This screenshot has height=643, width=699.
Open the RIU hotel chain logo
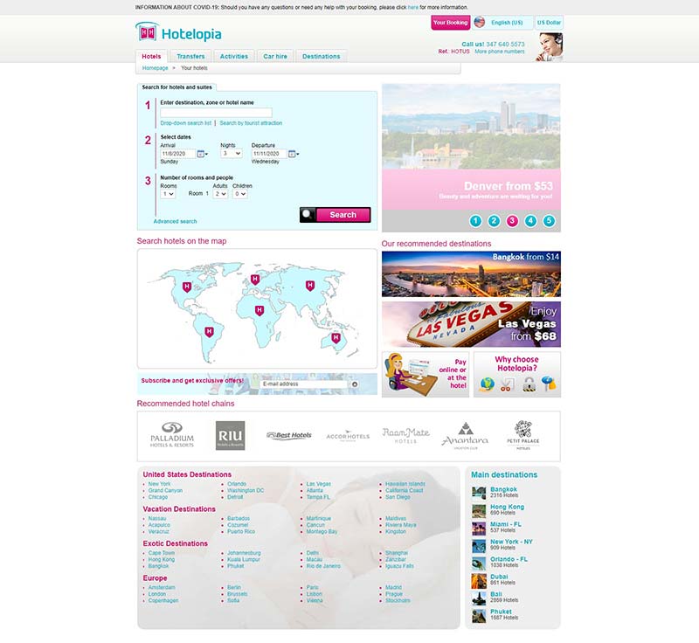click(230, 435)
